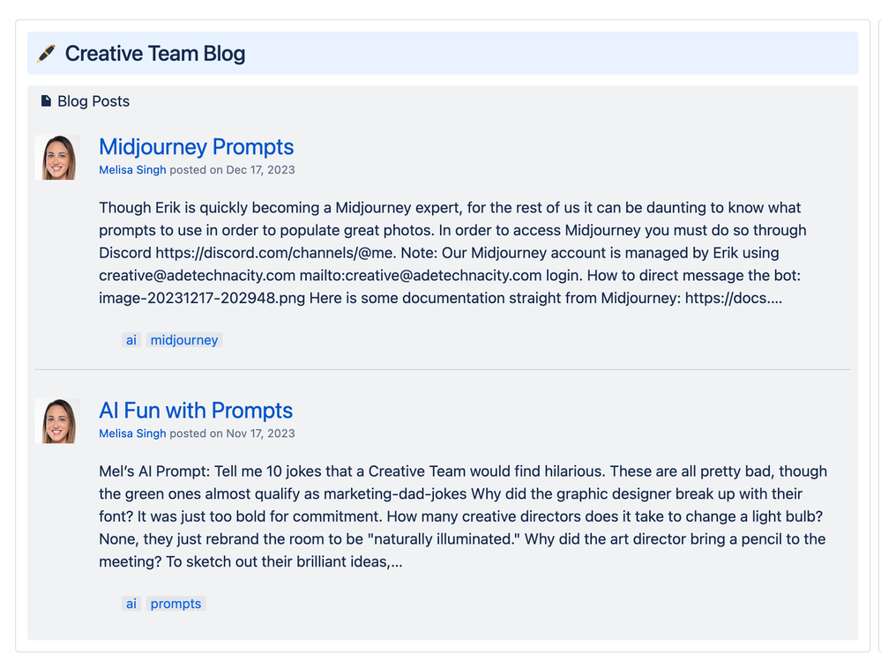The image size is (881, 660).
Task: Open the AI Fun with Prompts post
Action: 196,411
